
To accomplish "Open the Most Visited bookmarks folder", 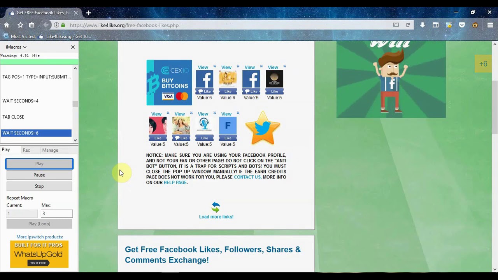I will coord(19,36).
